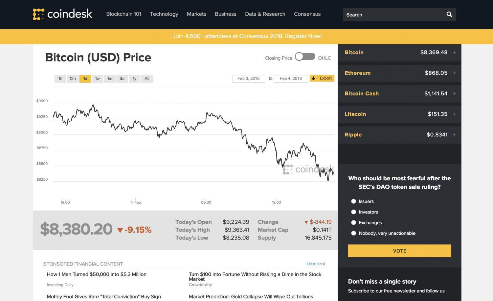The width and height of the screenshot is (493, 301).
Task: Click Today's High value $9,363.41
Action: point(236,230)
